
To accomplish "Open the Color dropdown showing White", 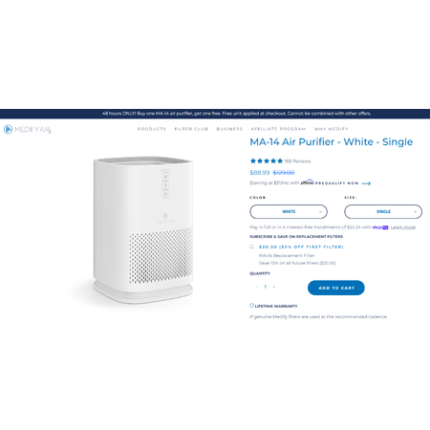I will (x=289, y=211).
